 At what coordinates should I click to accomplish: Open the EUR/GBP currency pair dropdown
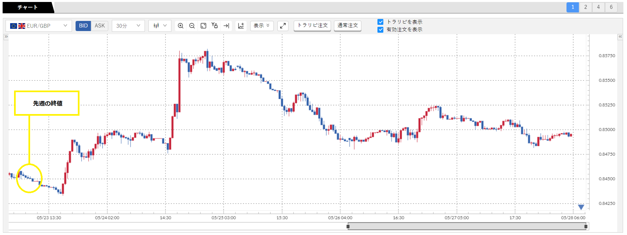[x=39, y=26]
